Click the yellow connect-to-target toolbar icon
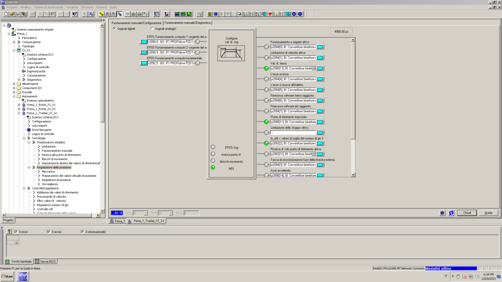Screen dimensions: 502x282 pyautogui.click(x=101, y=14)
